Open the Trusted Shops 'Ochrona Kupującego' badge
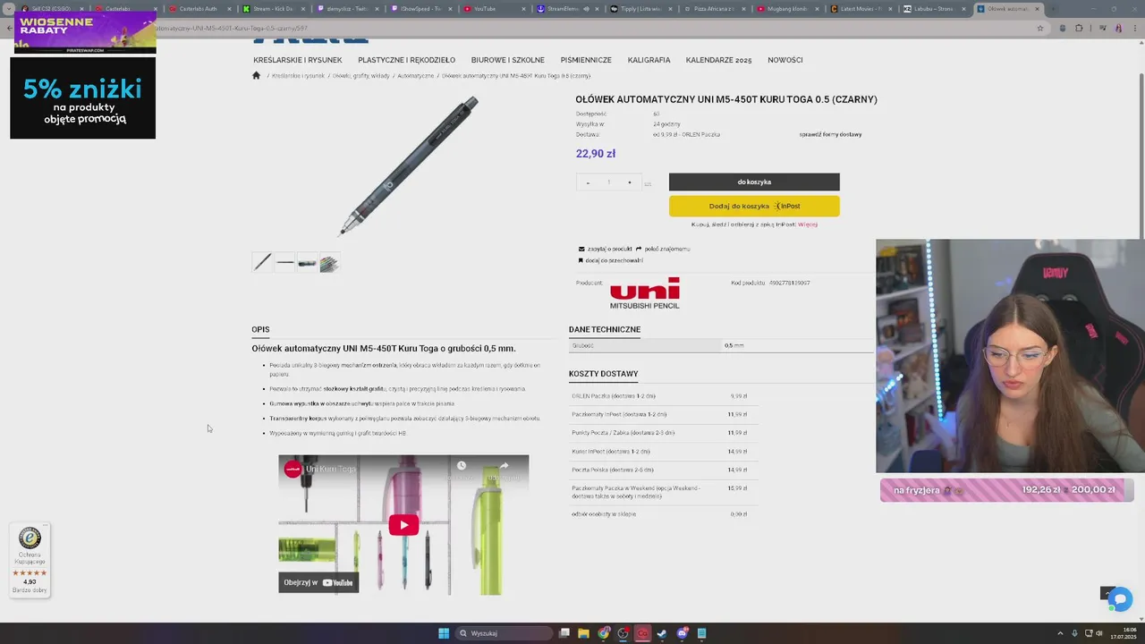 (x=30, y=561)
